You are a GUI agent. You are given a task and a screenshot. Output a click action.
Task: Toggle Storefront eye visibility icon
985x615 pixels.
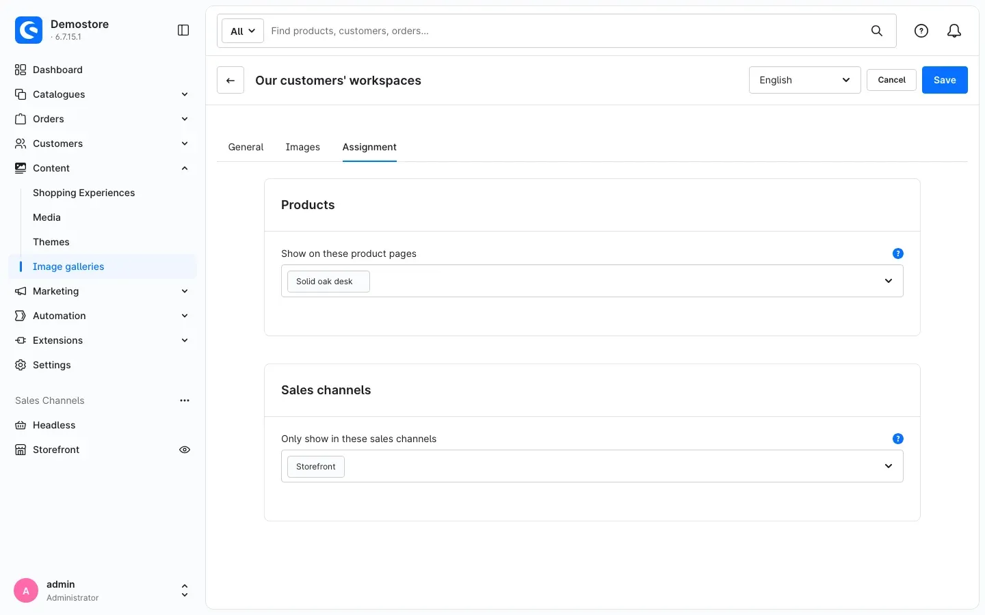coord(185,450)
